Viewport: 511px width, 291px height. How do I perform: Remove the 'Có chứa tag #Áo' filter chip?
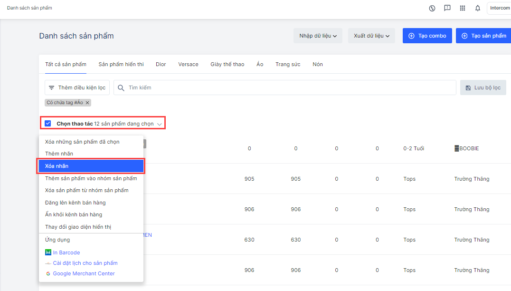coord(87,103)
